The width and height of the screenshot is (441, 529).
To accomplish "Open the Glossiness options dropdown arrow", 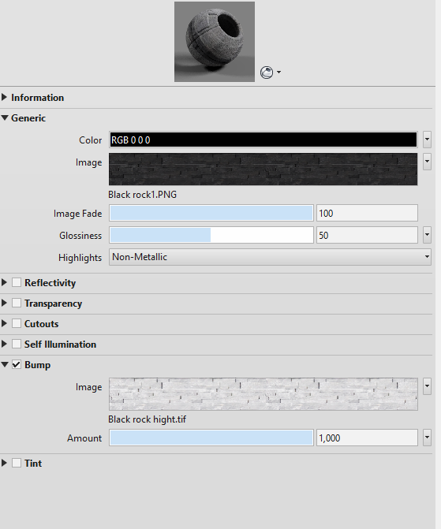I will click(427, 235).
